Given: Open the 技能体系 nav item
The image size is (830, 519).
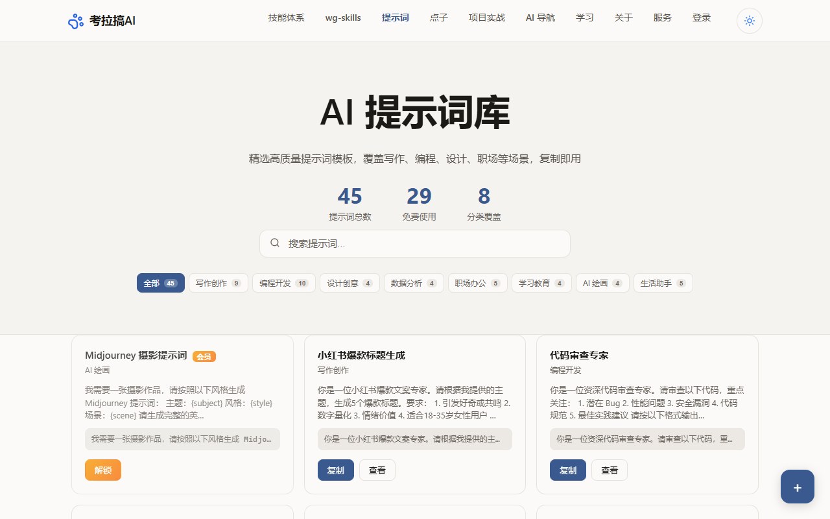Looking at the screenshot, I should (287, 18).
